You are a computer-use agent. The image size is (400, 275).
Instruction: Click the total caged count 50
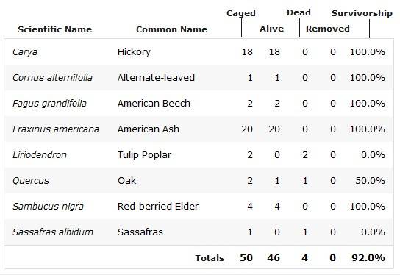(246, 257)
